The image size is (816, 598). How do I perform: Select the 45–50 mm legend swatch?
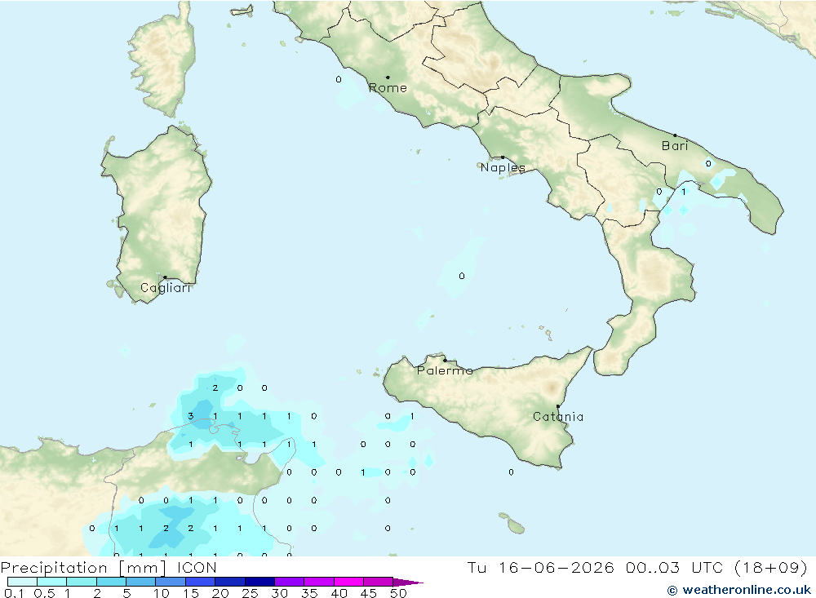(x=379, y=582)
